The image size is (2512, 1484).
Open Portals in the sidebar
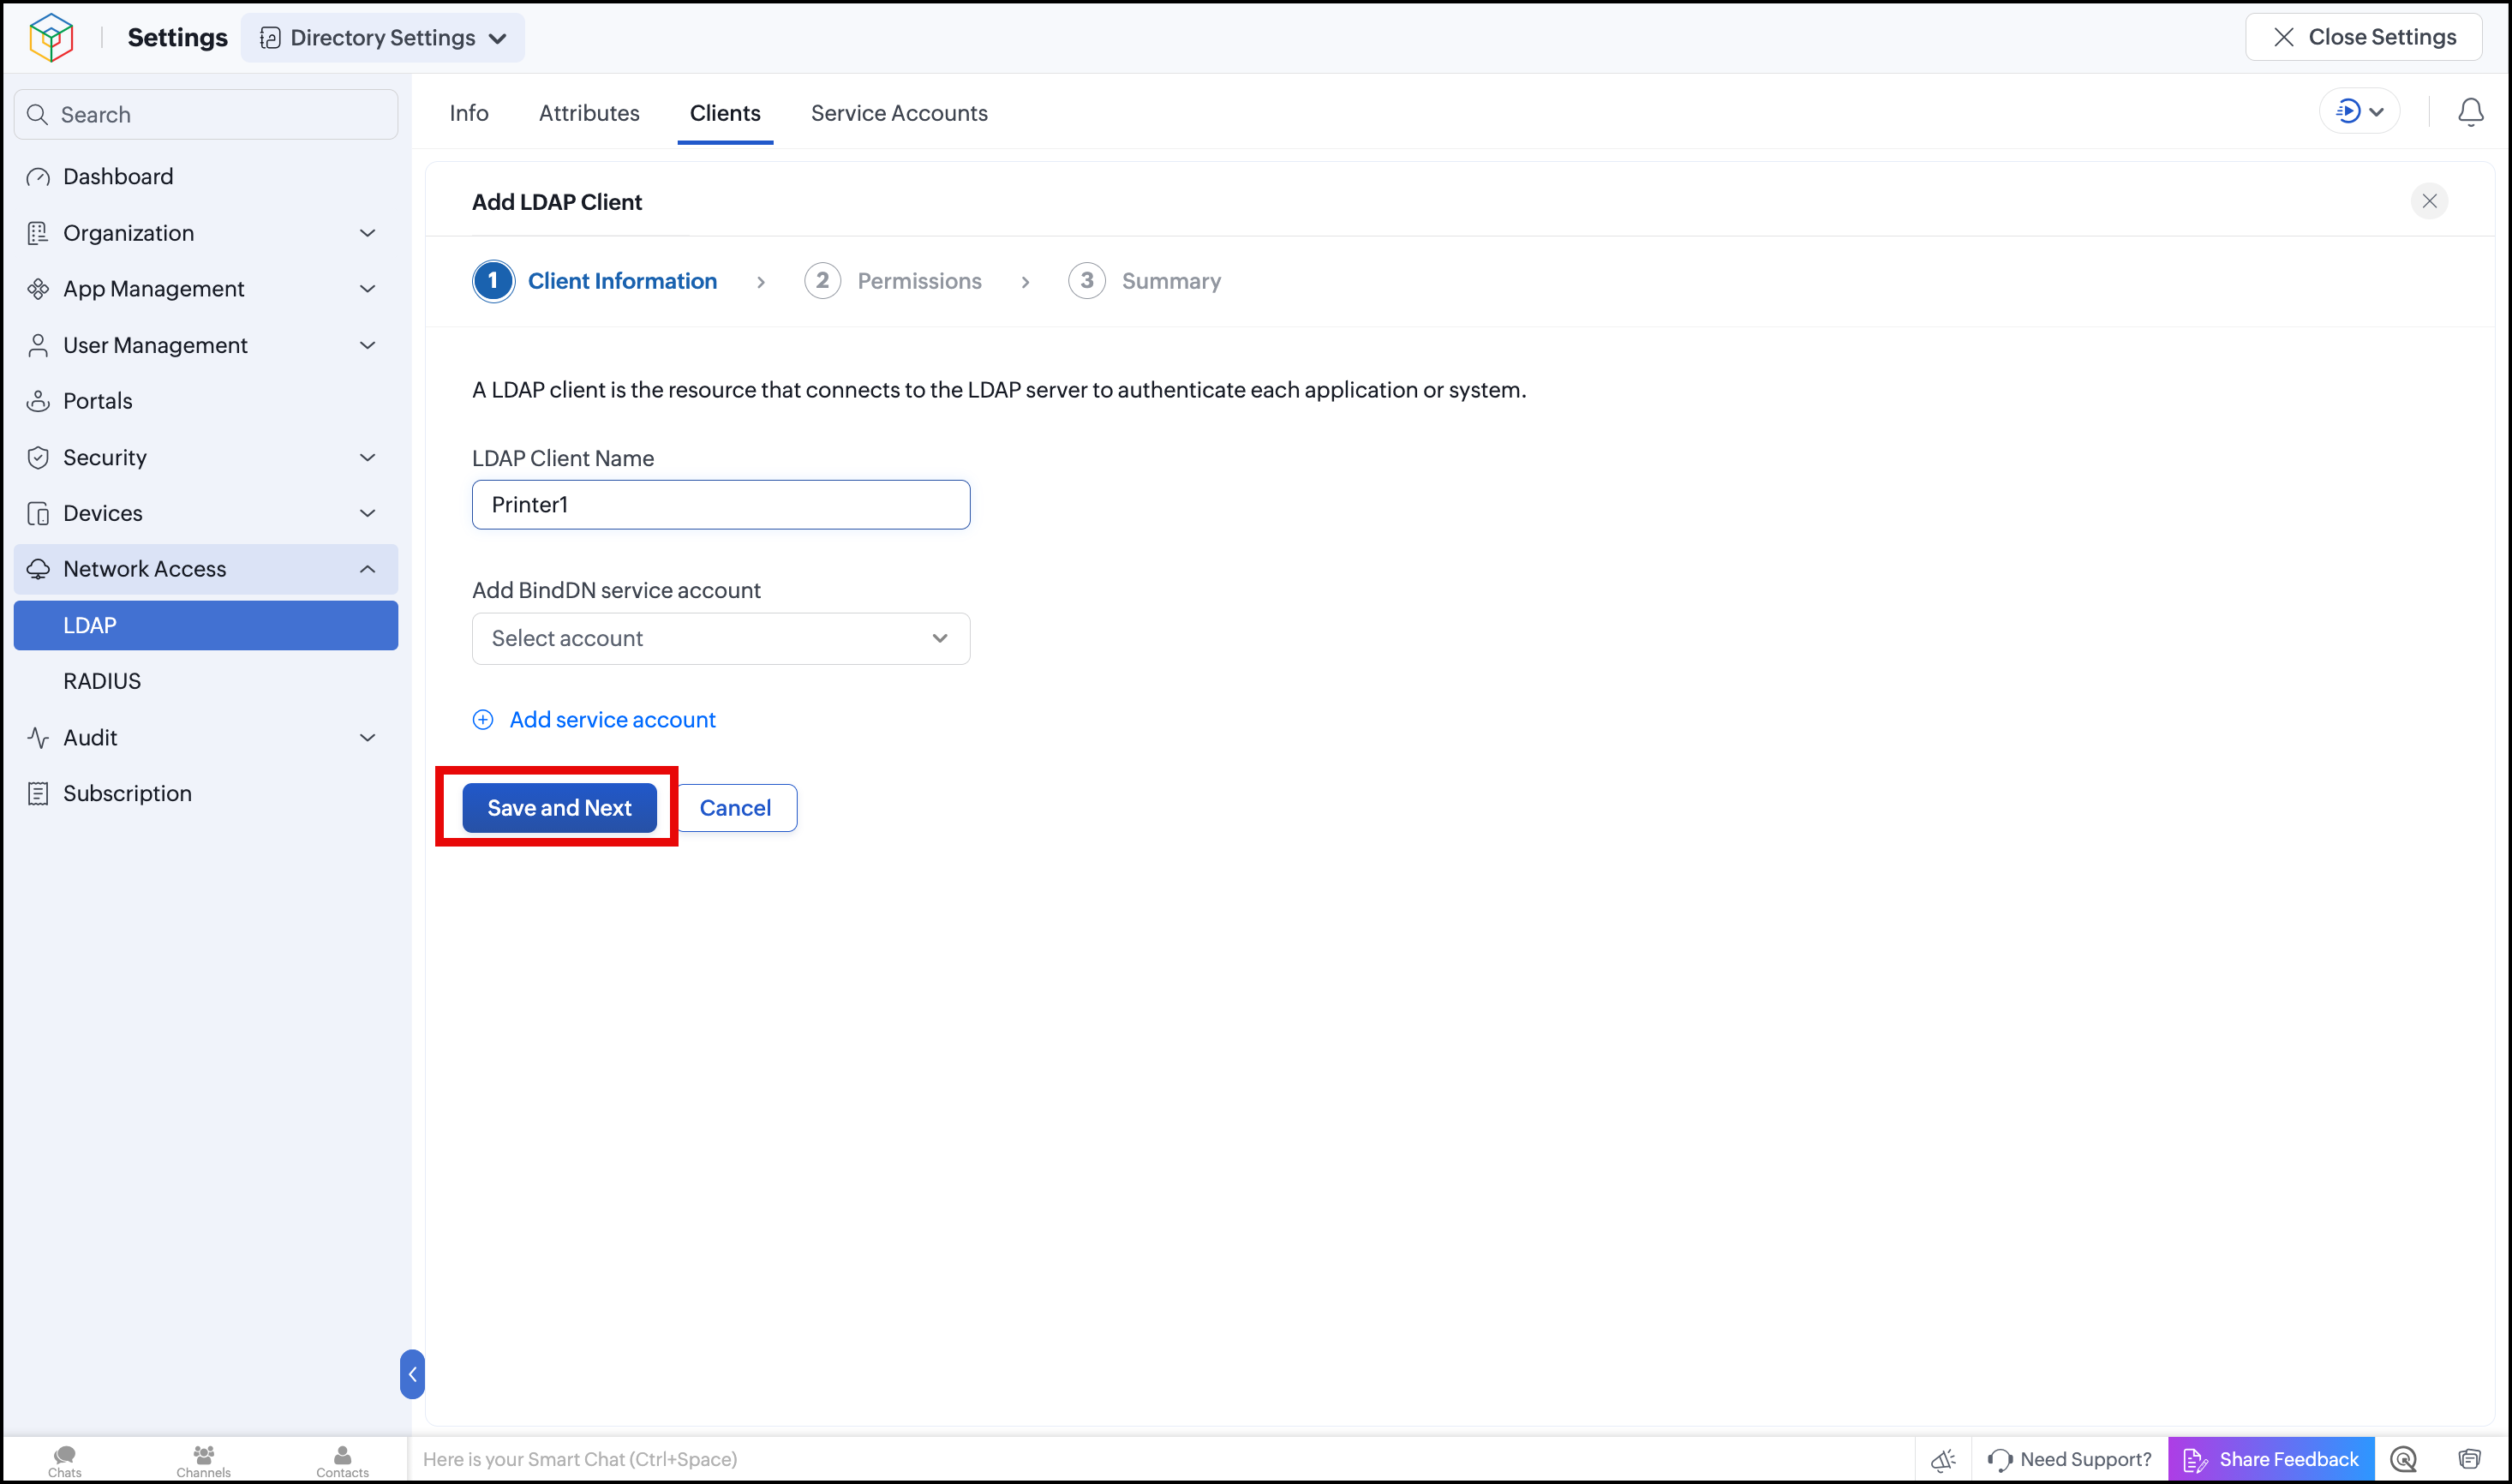point(98,401)
